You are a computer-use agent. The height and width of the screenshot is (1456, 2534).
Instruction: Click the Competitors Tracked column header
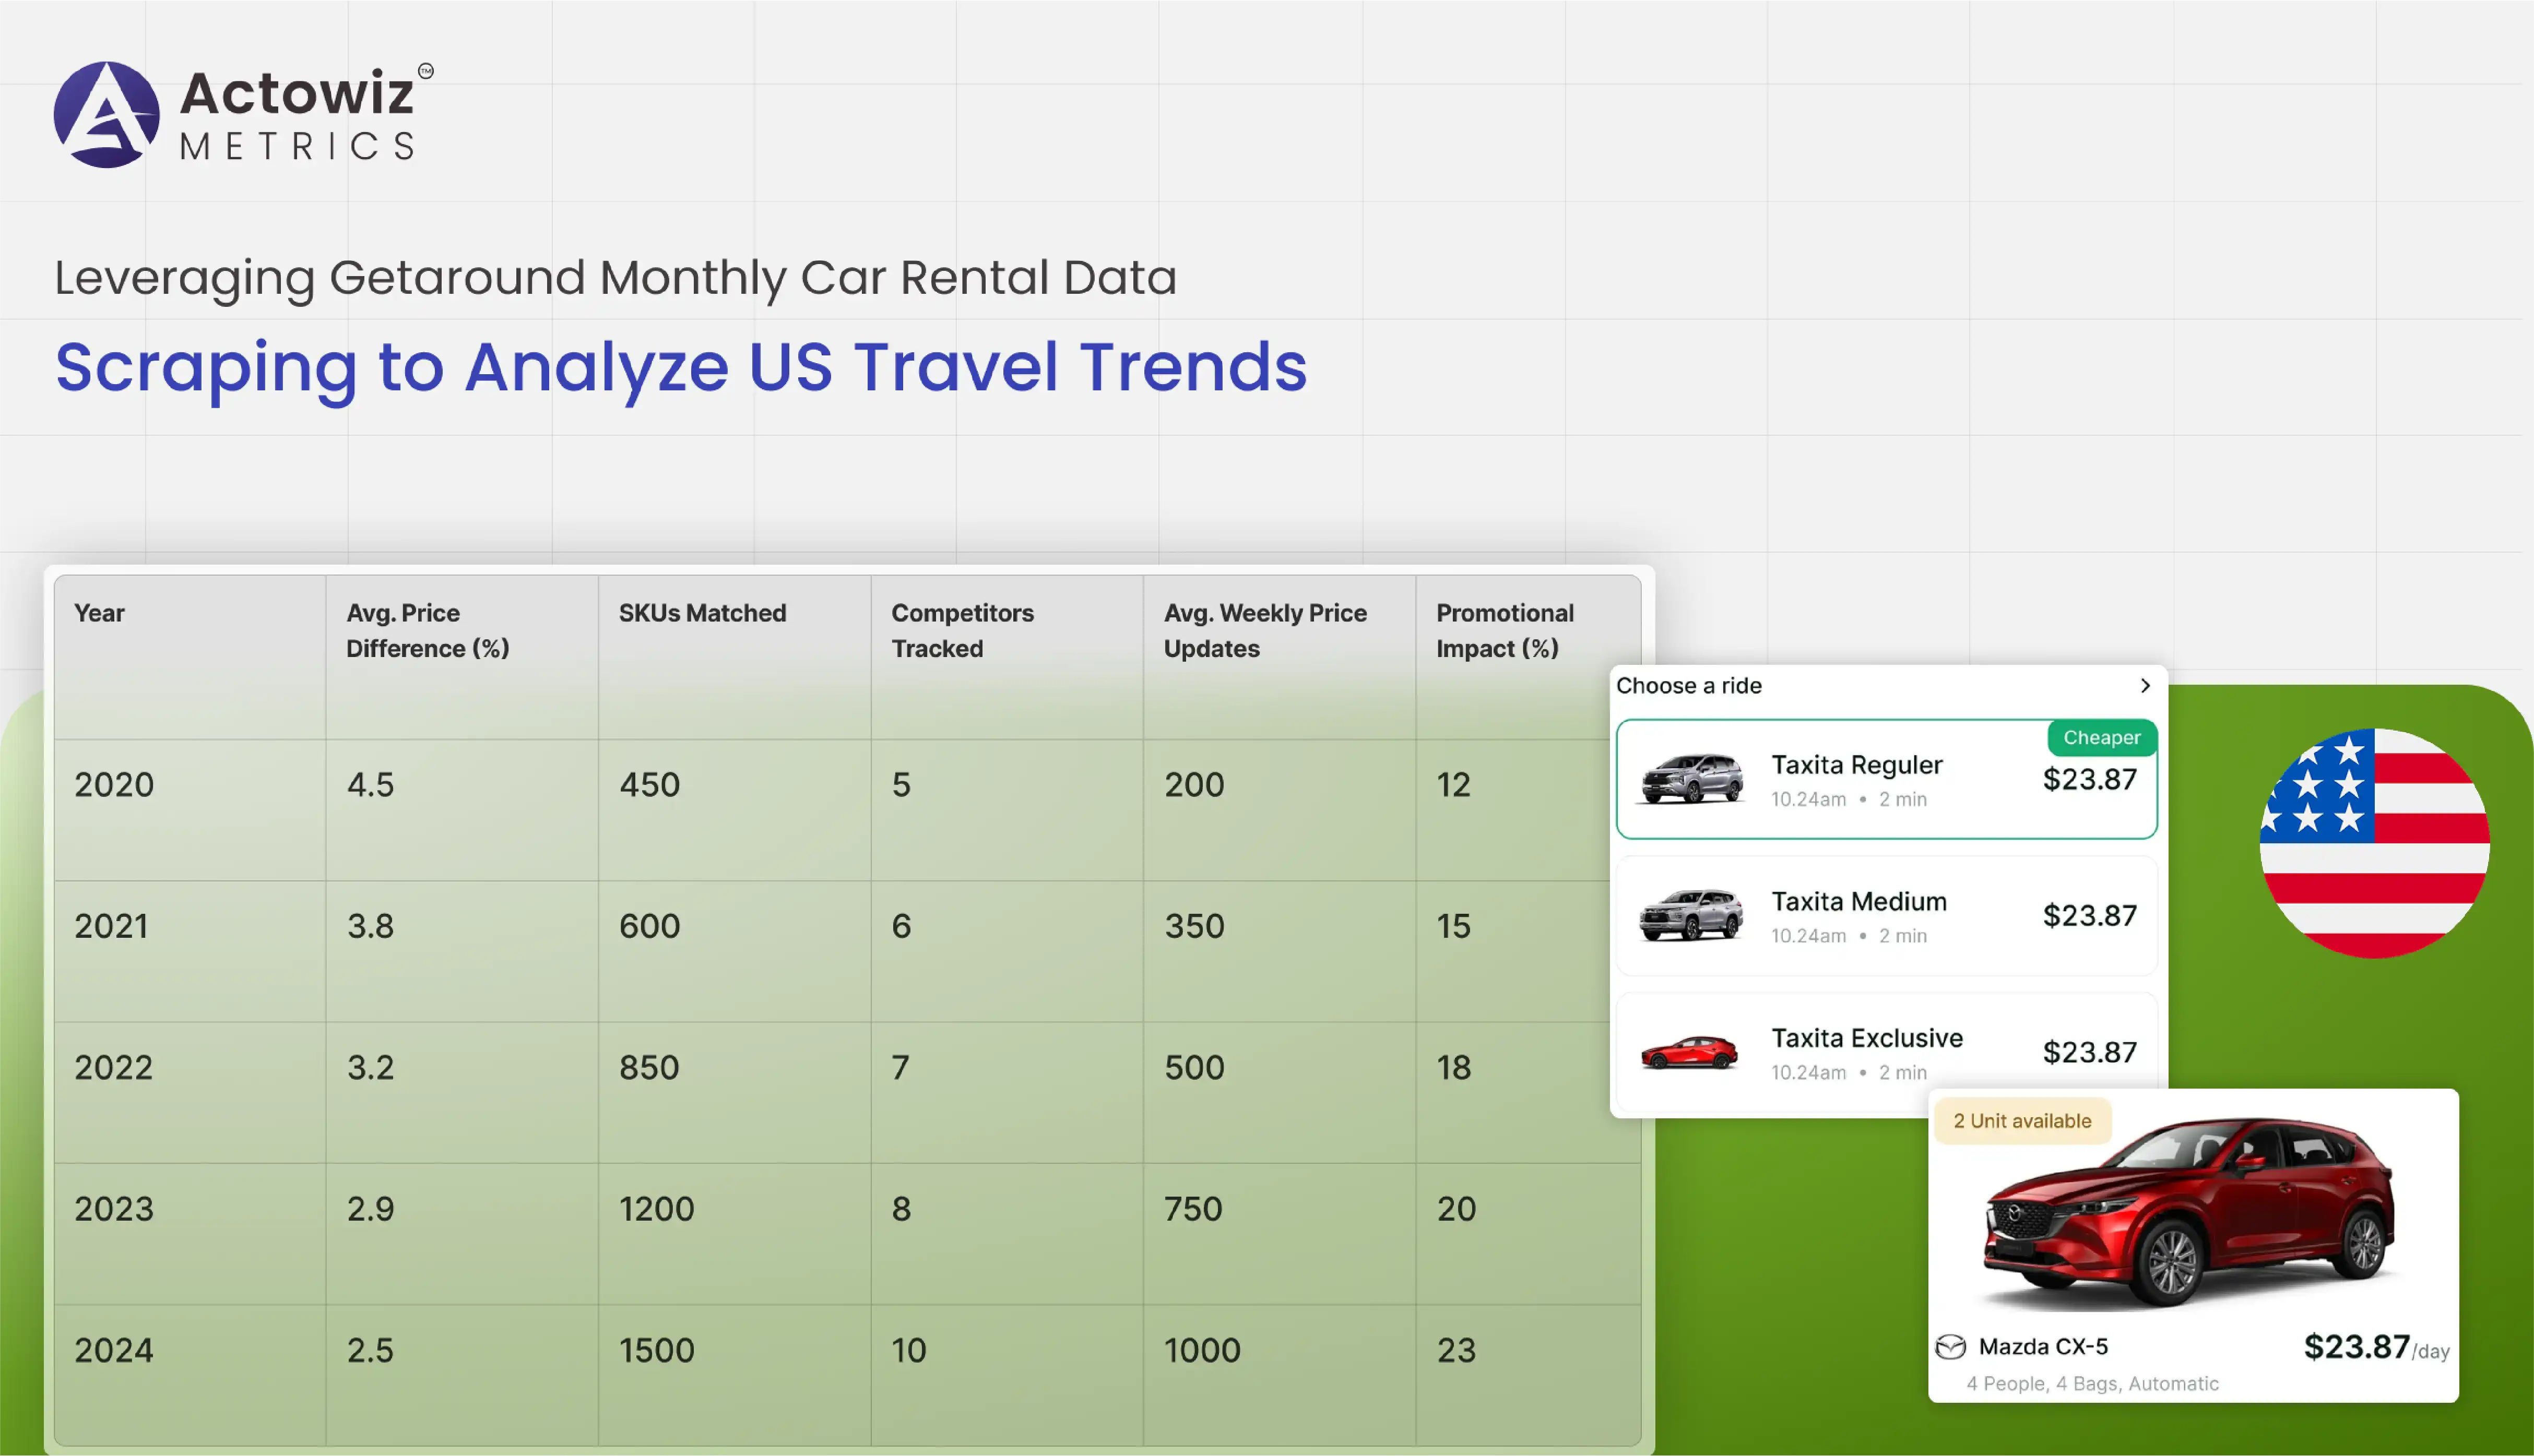(x=962, y=630)
